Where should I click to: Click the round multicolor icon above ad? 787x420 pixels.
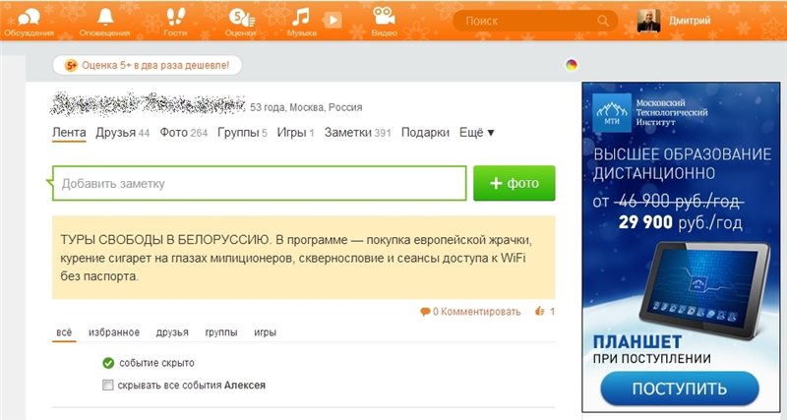(572, 65)
